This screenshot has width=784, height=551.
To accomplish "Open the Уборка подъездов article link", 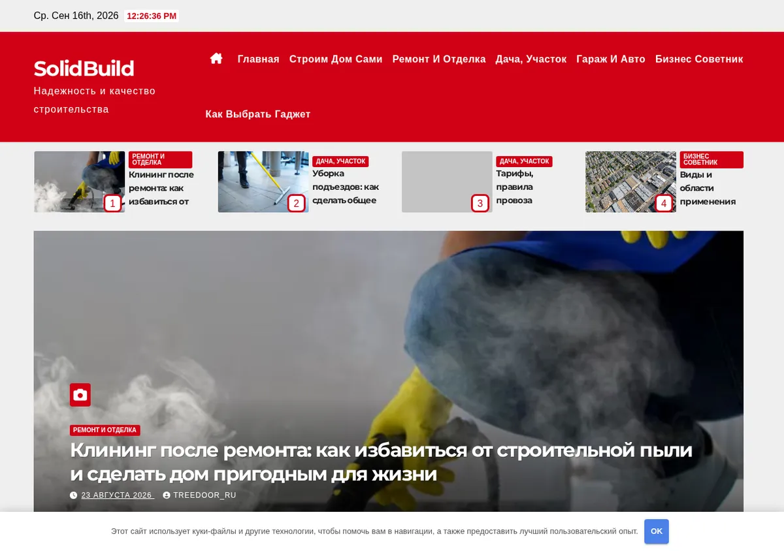I will (346, 187).
